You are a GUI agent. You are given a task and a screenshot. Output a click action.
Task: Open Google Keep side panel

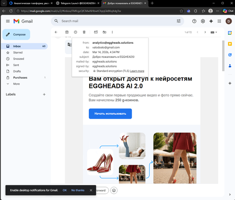pos(230,44)
